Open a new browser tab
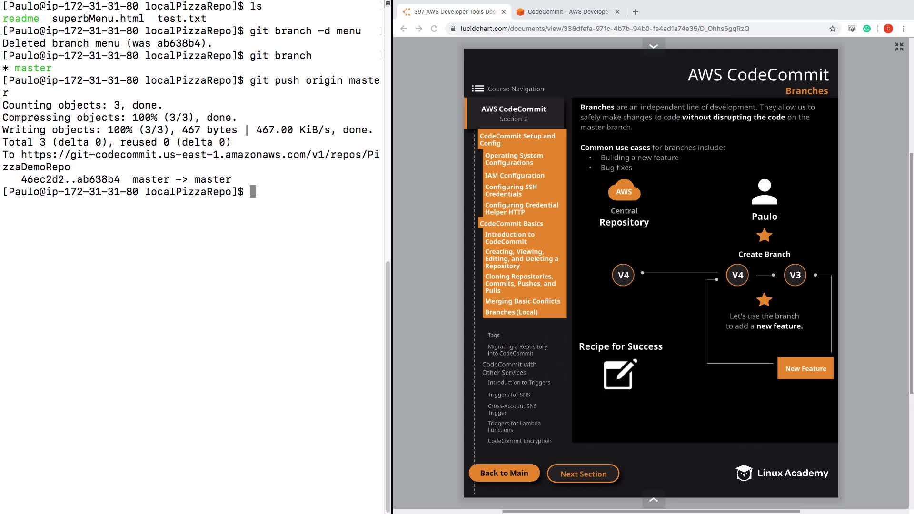Screen dimensions: 914x514 click(x=636, y=12)
